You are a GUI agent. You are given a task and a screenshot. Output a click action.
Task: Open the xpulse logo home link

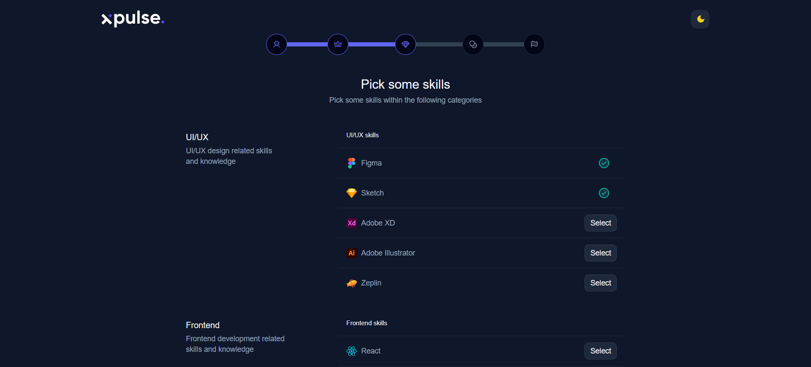133,19
